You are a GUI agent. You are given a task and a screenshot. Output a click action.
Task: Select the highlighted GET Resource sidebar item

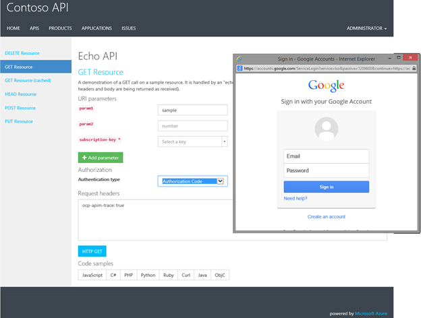click(x=36, y=67)
